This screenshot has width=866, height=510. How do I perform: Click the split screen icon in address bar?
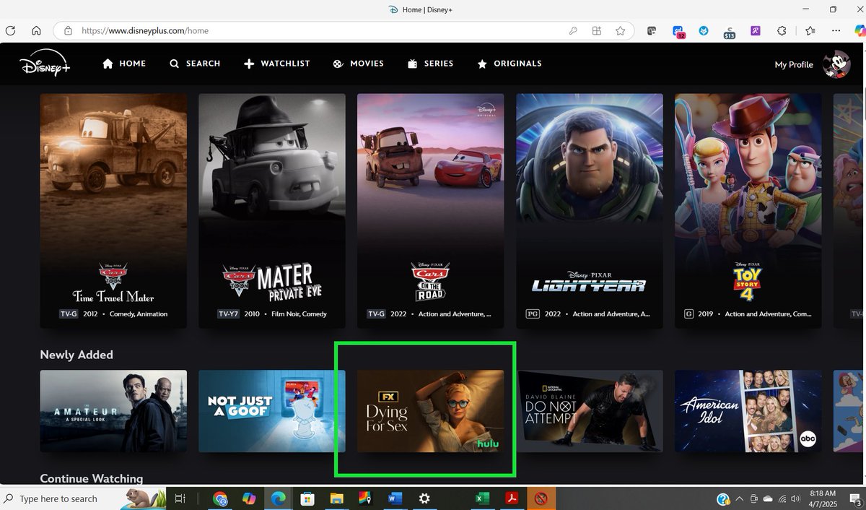[597, 31]
